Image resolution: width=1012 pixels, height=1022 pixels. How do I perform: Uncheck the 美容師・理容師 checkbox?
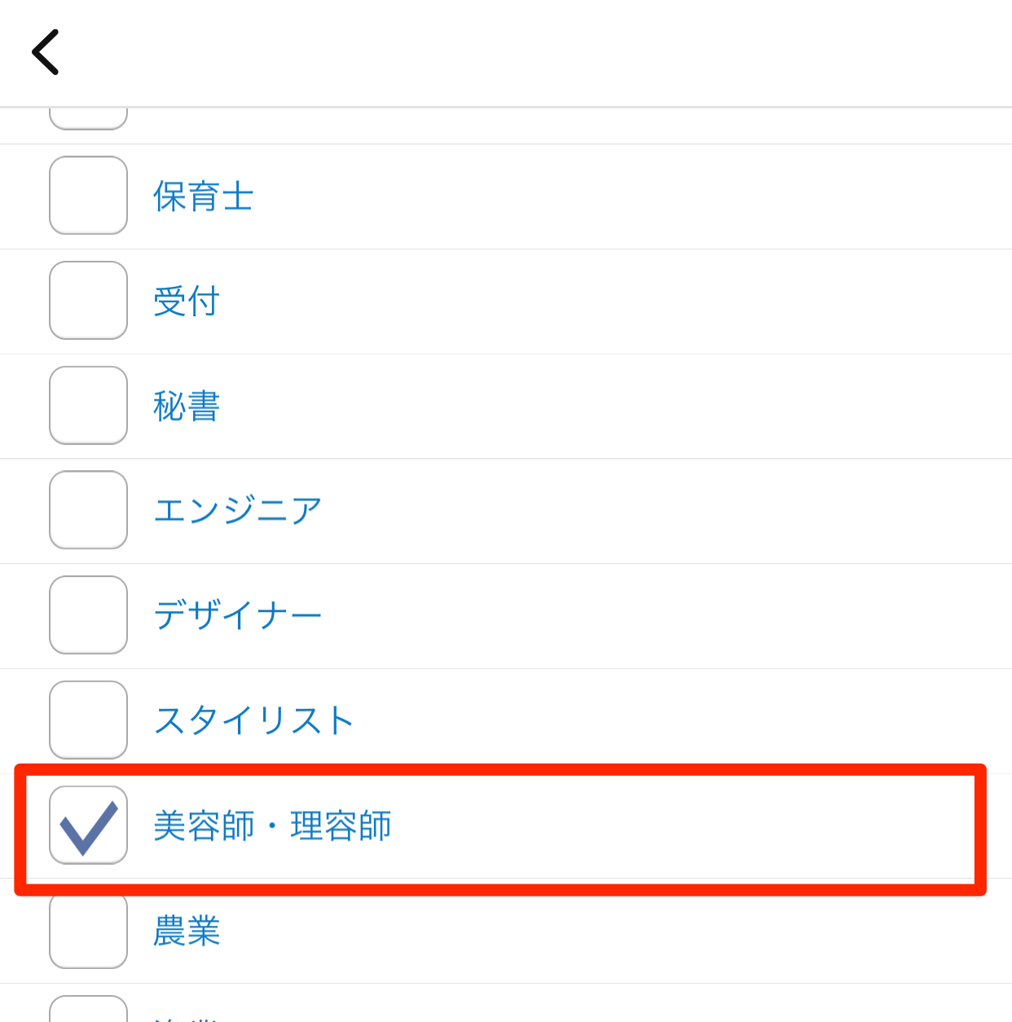coord(88,825)
